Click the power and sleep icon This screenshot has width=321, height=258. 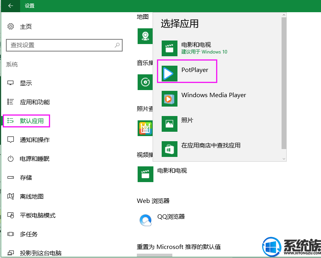coord(10,158)
